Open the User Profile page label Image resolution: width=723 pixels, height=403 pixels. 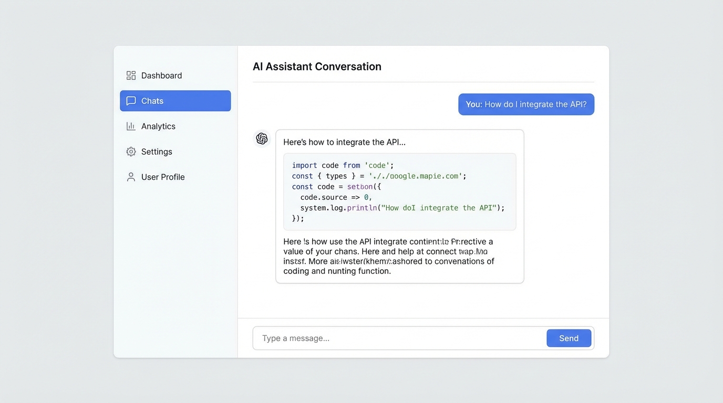(x=163, y=177)
